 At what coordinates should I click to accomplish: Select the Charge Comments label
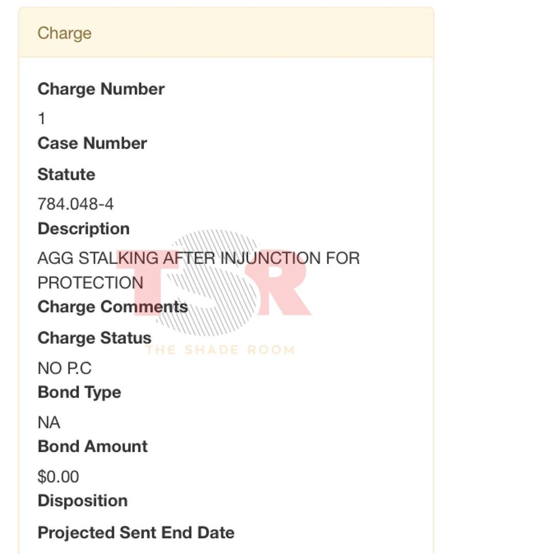113,307
